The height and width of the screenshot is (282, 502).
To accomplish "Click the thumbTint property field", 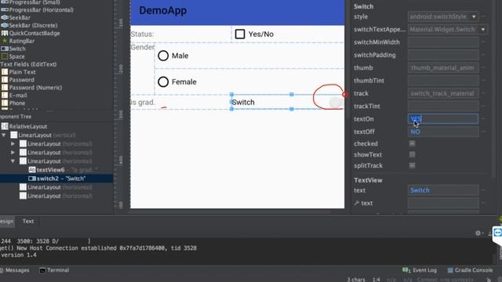I will click(x=443, y=81).
